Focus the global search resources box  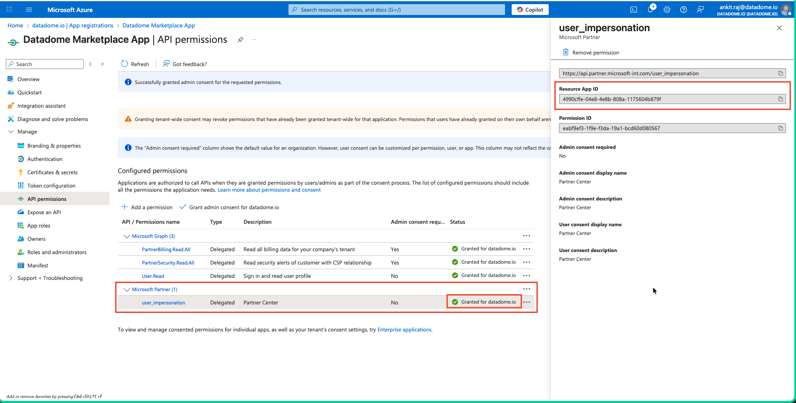click(x=396, y=10)
